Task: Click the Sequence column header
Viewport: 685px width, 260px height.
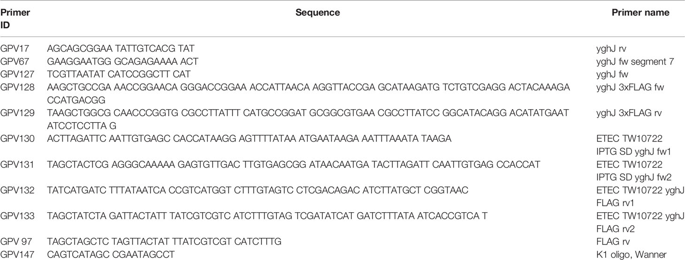Action: click(x=318, y=13)
